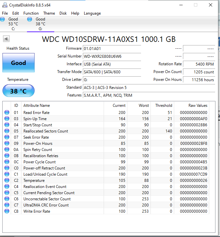Open the Theme menu

[x=49, y=13]
